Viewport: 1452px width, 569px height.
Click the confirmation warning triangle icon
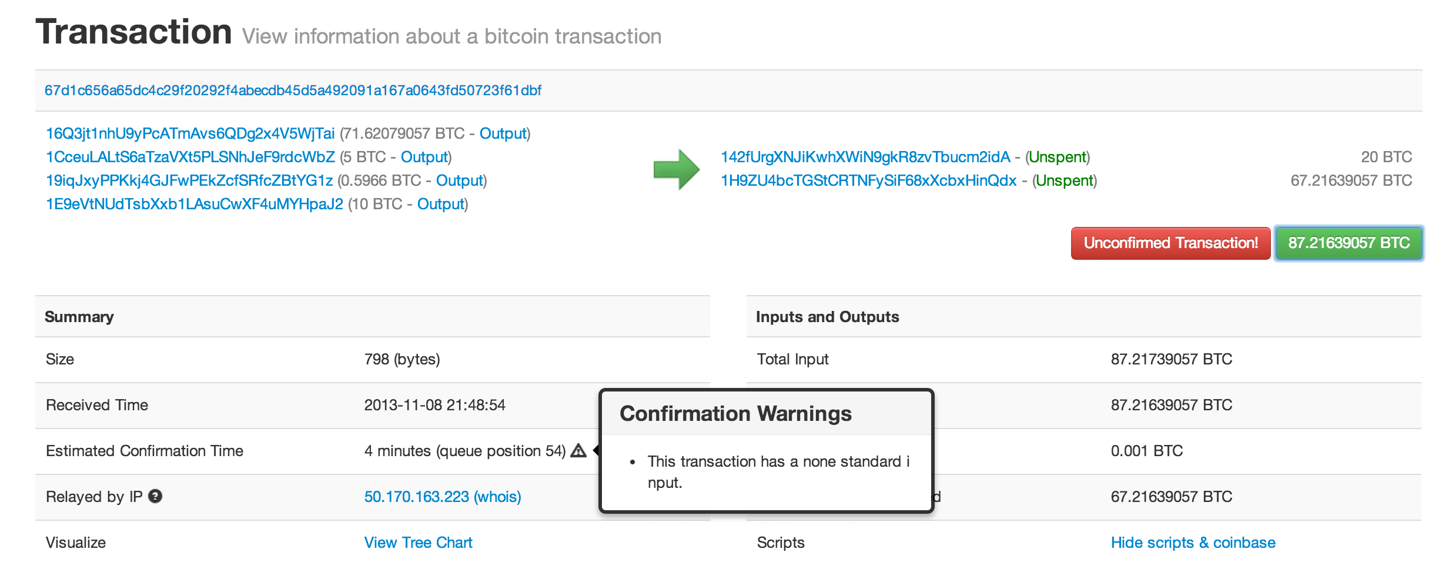pos(578,451)
